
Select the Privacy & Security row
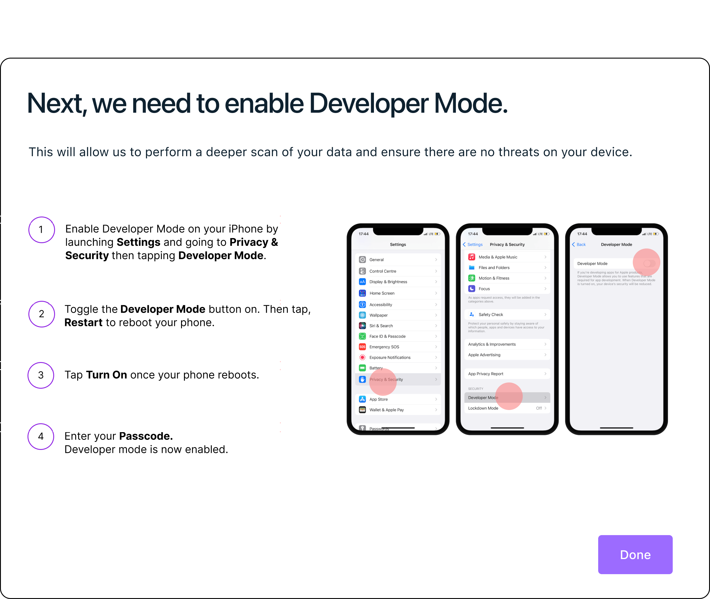pyautogui.click(x=398, y=380)
